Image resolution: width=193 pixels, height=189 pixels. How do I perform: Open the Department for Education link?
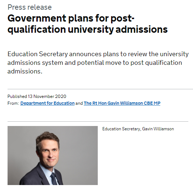point(47,103)
